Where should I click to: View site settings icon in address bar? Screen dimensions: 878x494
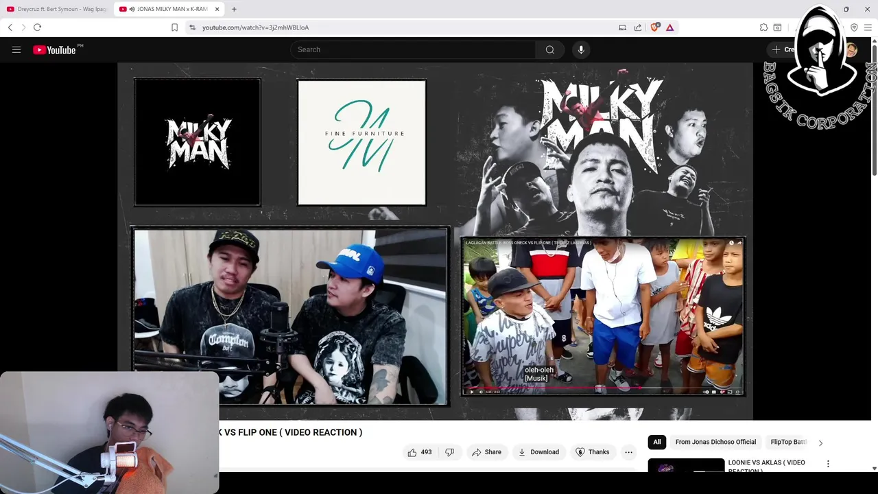[192, 27]
